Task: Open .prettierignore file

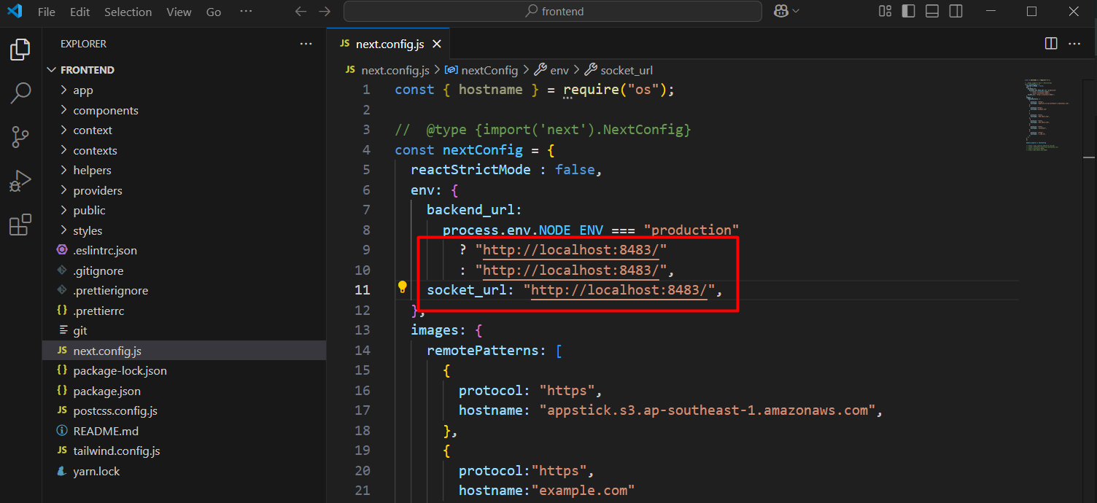Action: [x=184, y=291]
